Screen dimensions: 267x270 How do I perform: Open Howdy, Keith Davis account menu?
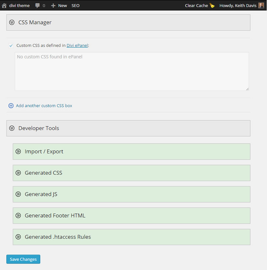pyautogui.click(x=238, y=6)
